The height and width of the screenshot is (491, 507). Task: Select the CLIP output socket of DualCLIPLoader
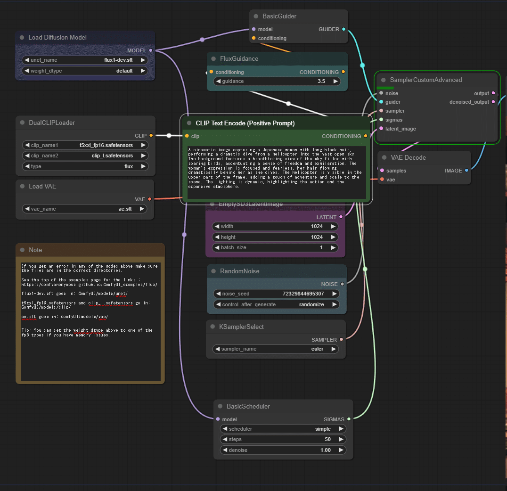151,135
